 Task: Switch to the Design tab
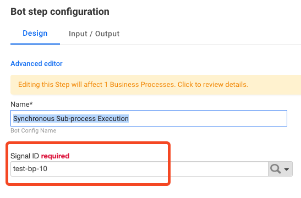35,34
